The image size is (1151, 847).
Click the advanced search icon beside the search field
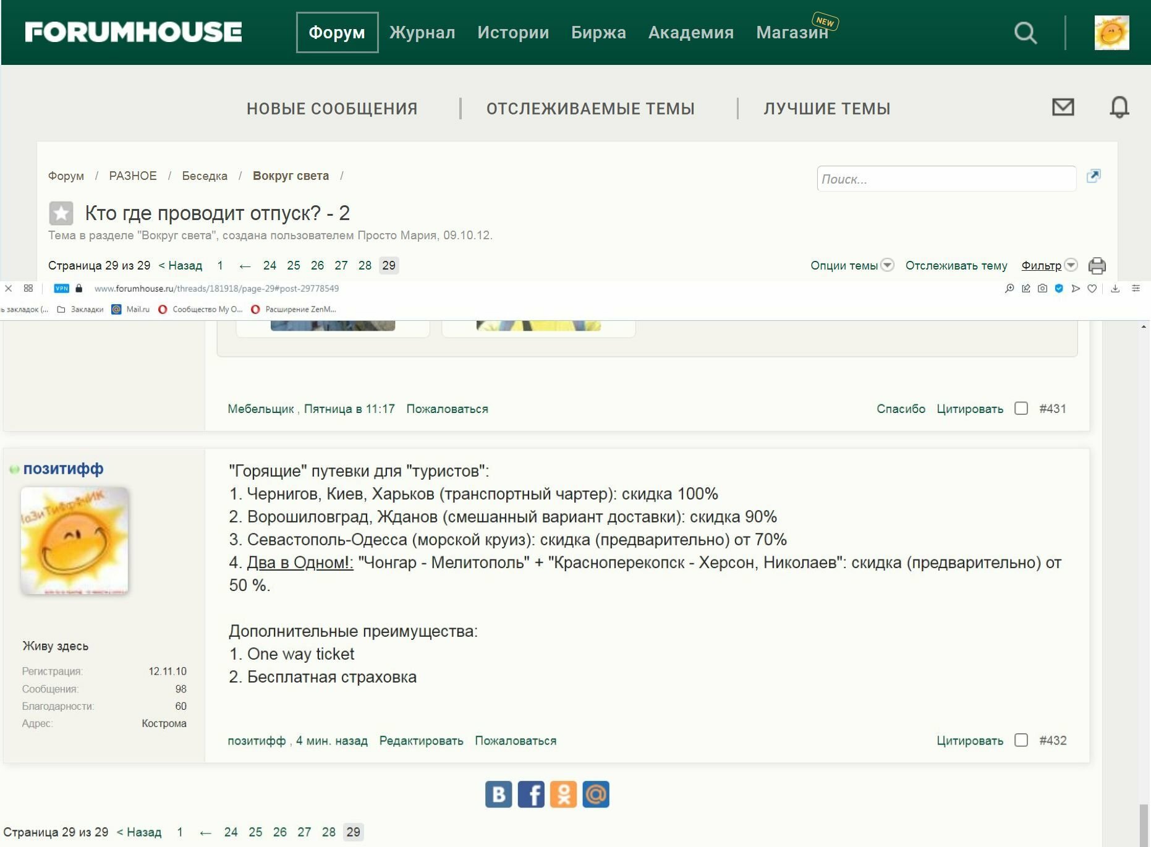pos(1094,176)
